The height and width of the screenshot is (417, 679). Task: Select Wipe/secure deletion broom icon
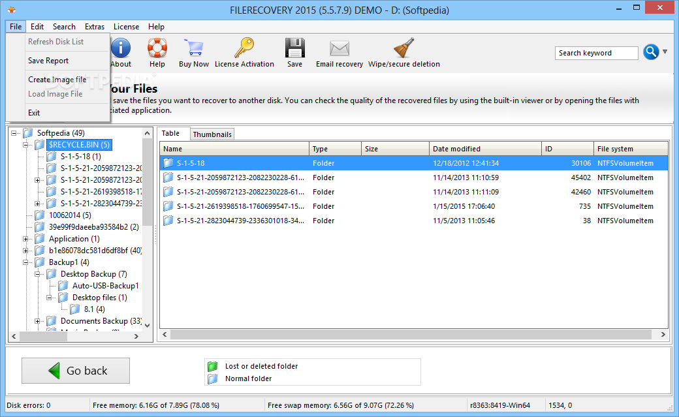[x=404, y=48]
